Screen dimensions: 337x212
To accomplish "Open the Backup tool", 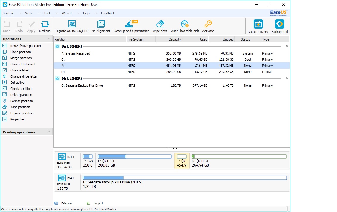I will (279, 27).
